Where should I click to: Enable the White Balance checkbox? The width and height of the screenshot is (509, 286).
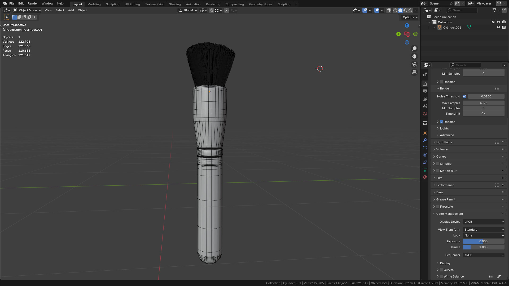click(441, 276)
